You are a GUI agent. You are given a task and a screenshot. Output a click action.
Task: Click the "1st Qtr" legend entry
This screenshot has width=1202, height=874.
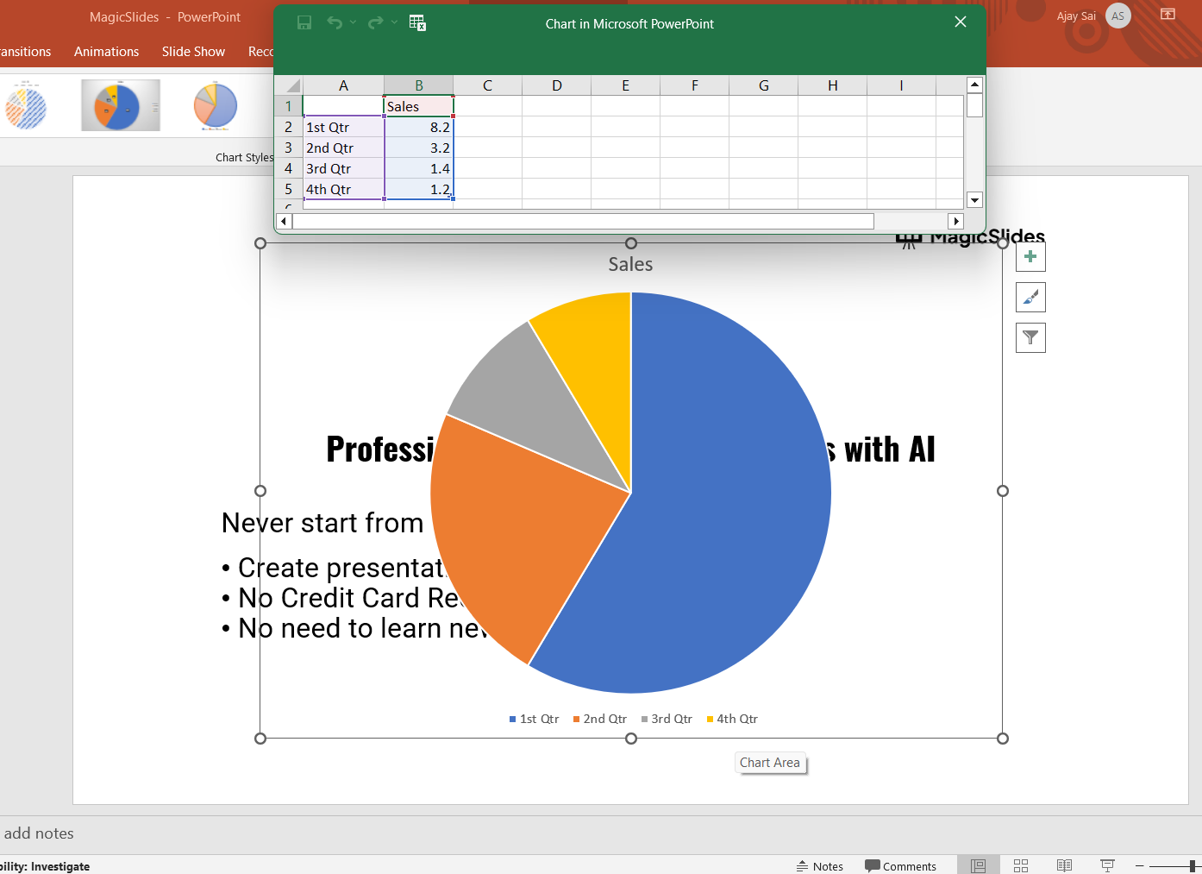click(534, 719)
